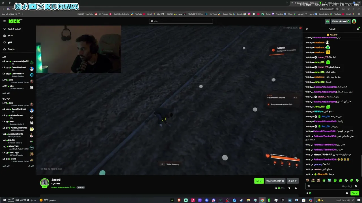This screenshot has width=362, height=203.
Task: Open the saucewalka102 channel in the sidebar
Action: 18,135
